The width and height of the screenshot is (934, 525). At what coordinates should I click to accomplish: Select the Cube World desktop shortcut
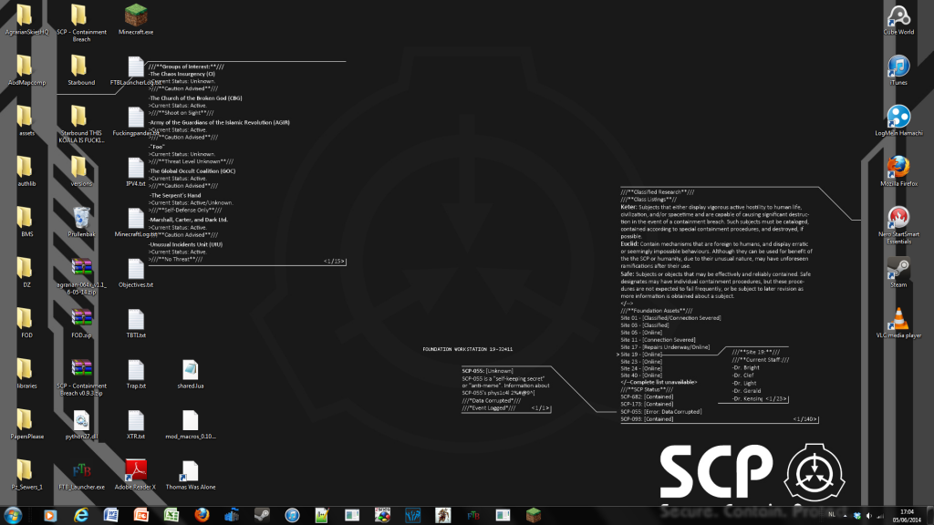coord(898,16)
